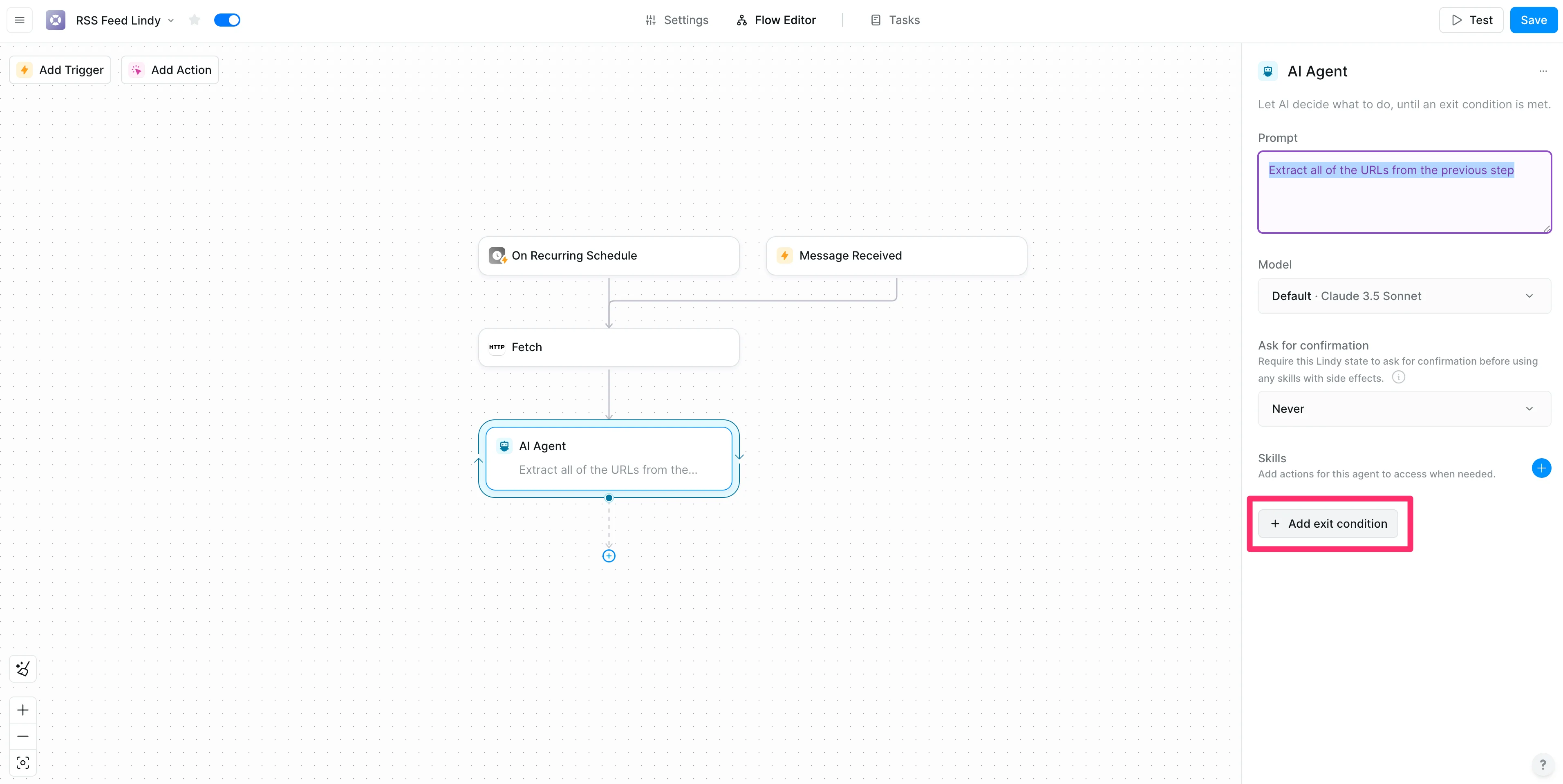Expand the RSS Feed Lindy name chevron
The width and height of the screenshot is (1563, 784).
[171, 20]
